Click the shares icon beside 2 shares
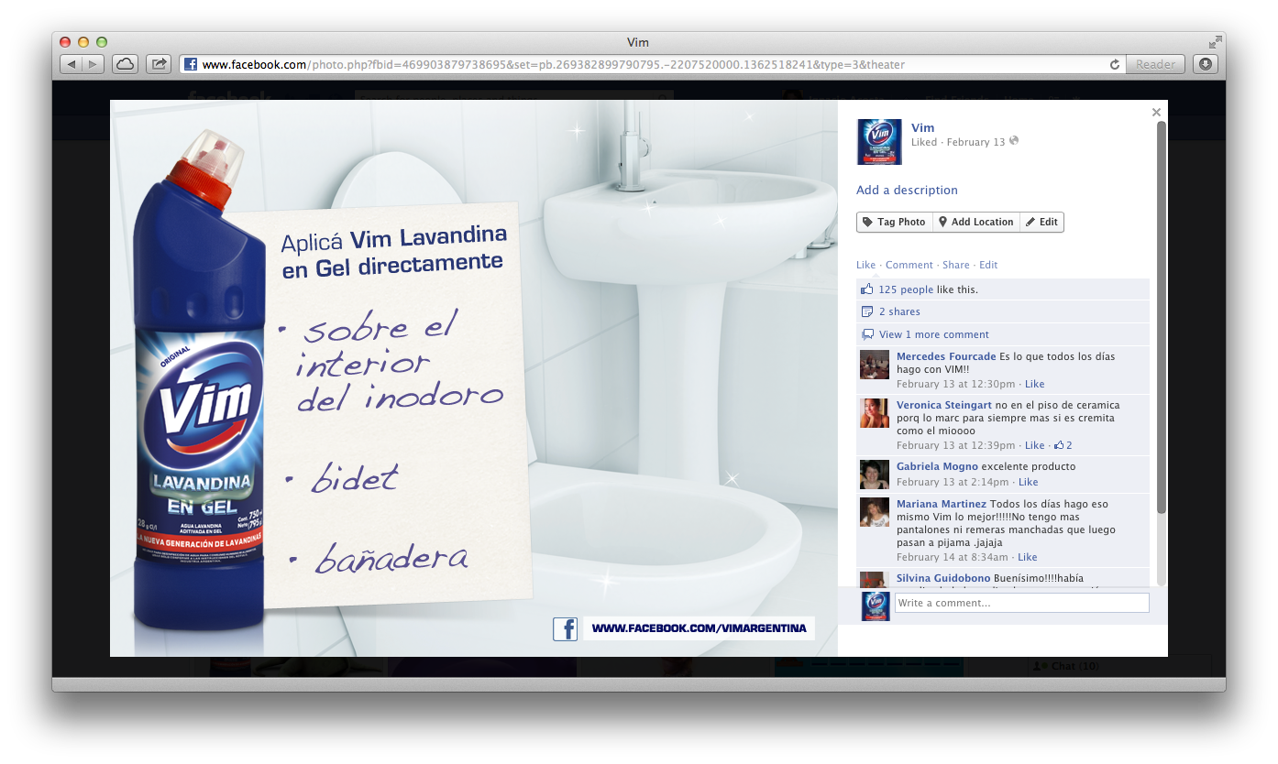This screenshot has width=1278, height=764. click(x=867, y=311)
